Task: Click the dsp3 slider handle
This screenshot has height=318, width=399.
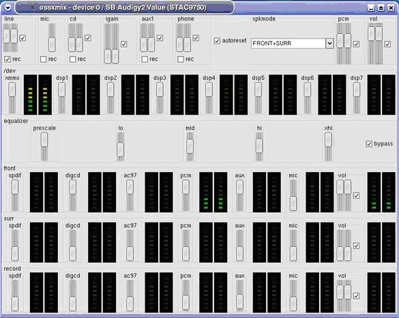Action: tap(160, 89)
